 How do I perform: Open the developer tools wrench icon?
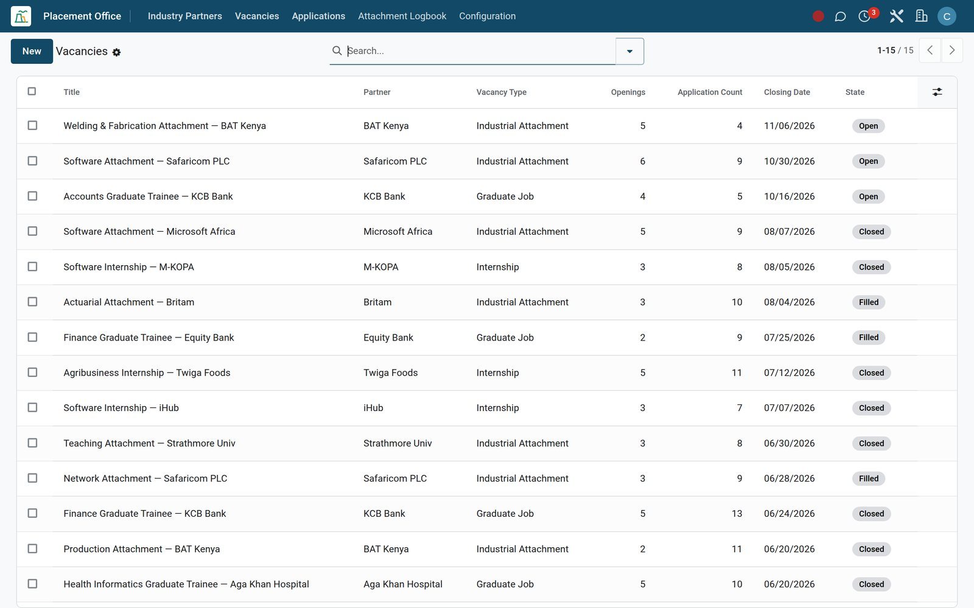[896, 16]
